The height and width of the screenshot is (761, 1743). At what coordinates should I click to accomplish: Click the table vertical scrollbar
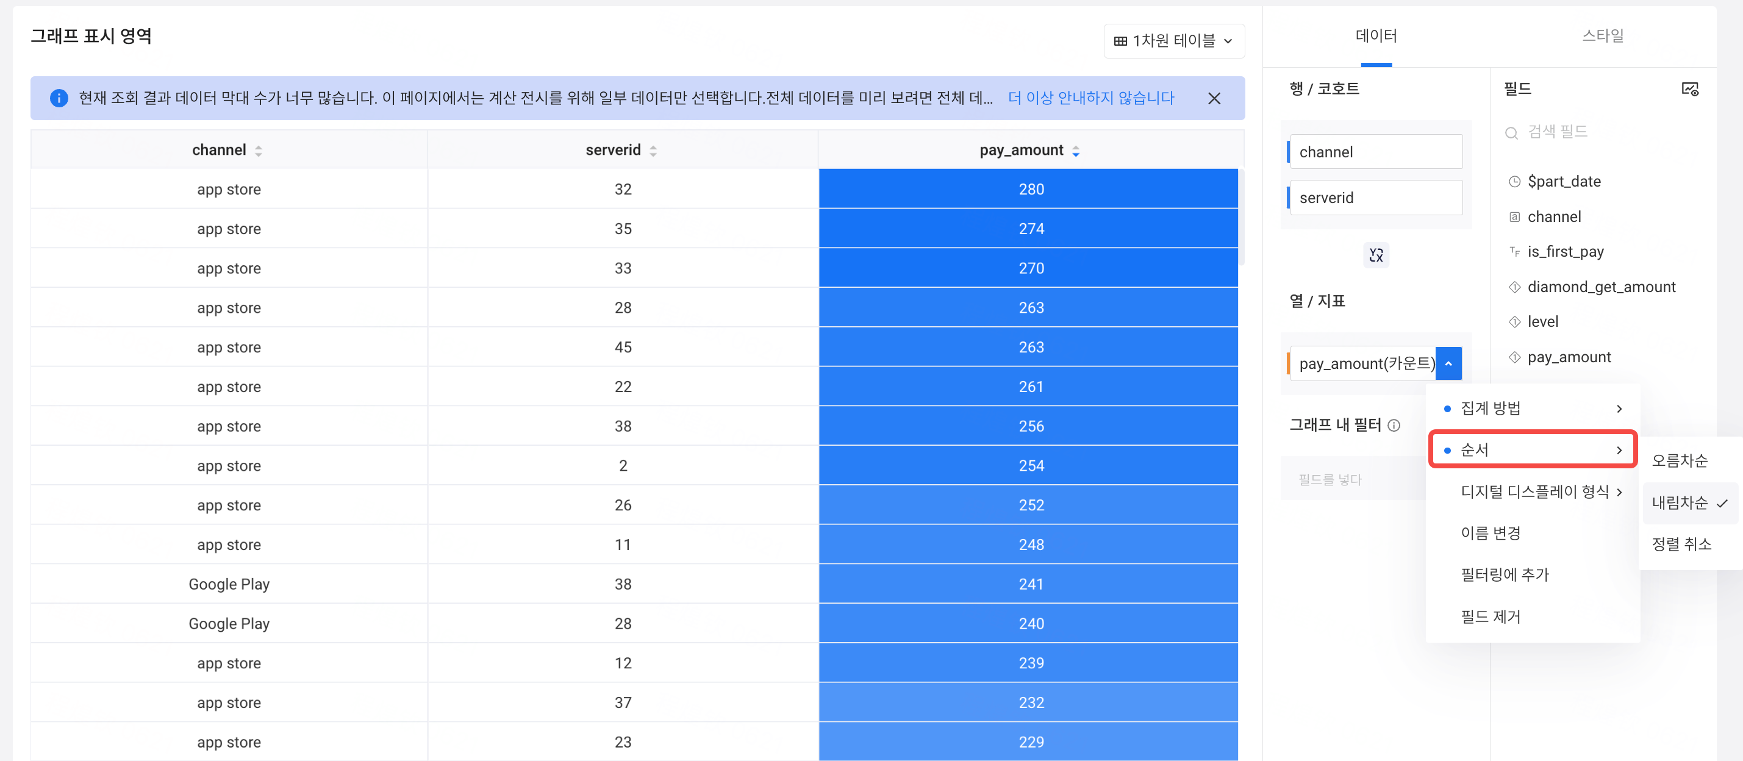1242,217
